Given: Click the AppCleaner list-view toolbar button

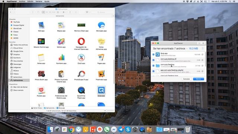Looking at the screenshot, I should pyautogui.click(x=203, y=43).
